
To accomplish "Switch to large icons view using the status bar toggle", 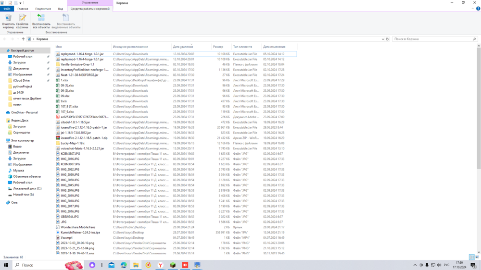I will point(477,257).
